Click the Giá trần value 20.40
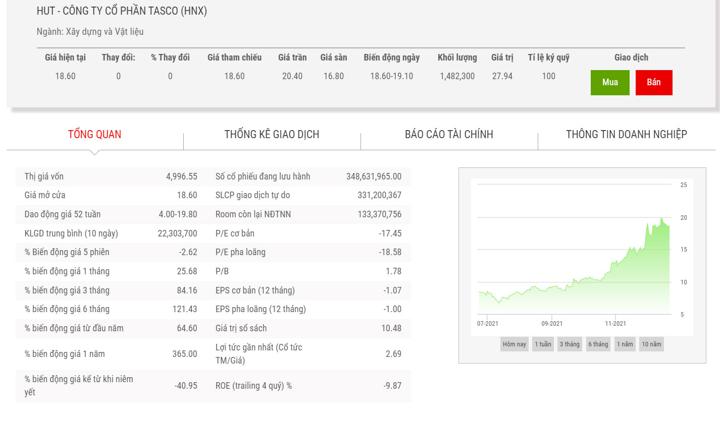 pos(292,76)
